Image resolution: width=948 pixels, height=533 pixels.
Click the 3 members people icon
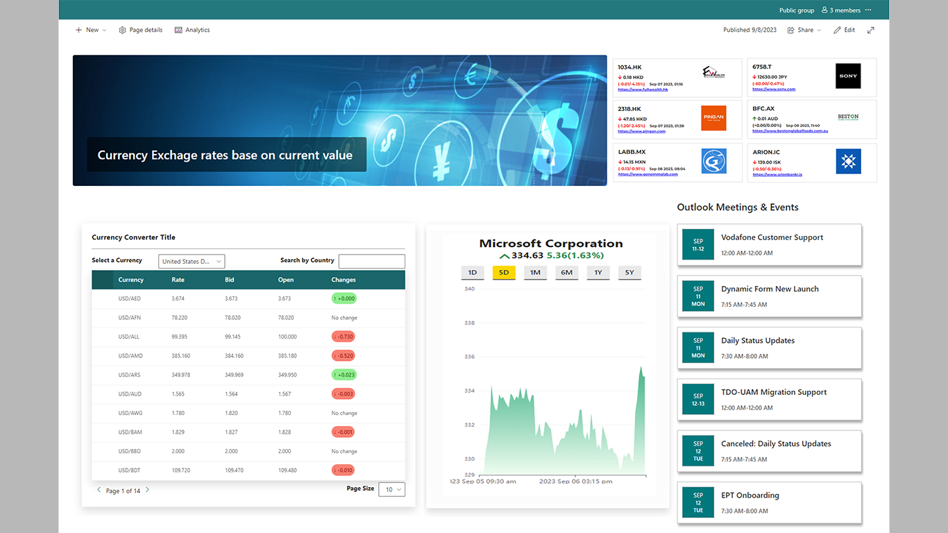tap(824, 10)
